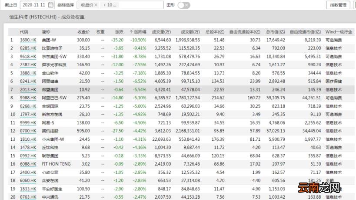The height and width of the screenshot is (200, 356).
Task: Open stock link 1833.HK
Action: pyautogui.click(x=28, y=189)
